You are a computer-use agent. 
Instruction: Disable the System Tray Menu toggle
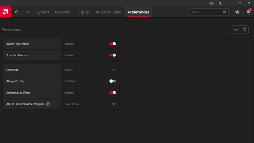[x=113, y=44]
